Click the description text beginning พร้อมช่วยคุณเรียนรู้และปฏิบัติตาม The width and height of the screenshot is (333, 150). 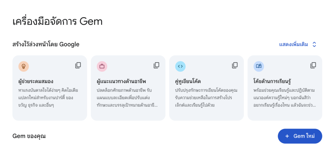tap(285, 98)
